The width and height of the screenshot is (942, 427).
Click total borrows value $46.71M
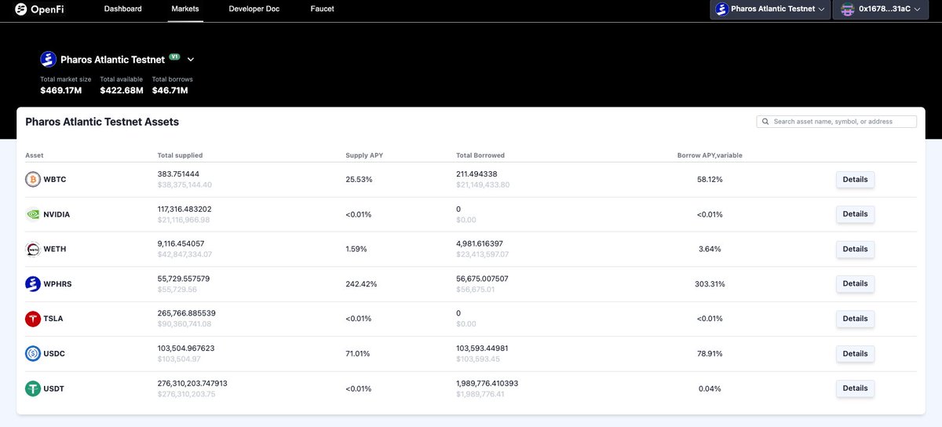click(x=170, y=90)
